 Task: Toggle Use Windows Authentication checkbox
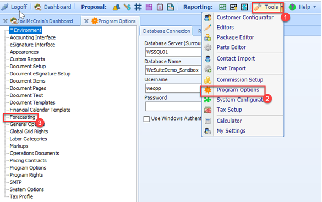pos(146,119)
